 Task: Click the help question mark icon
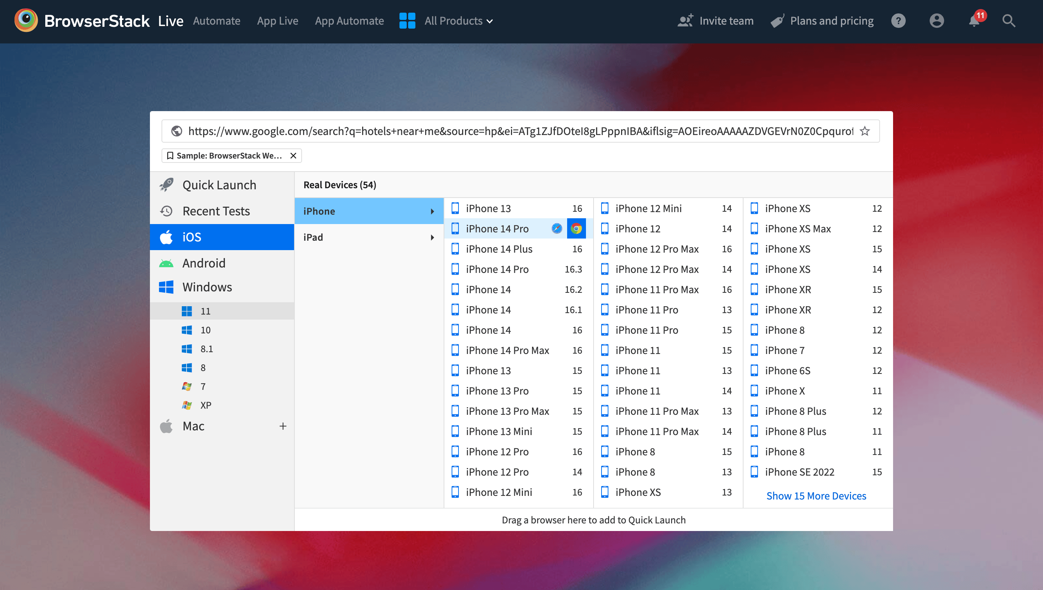point(898,21)
